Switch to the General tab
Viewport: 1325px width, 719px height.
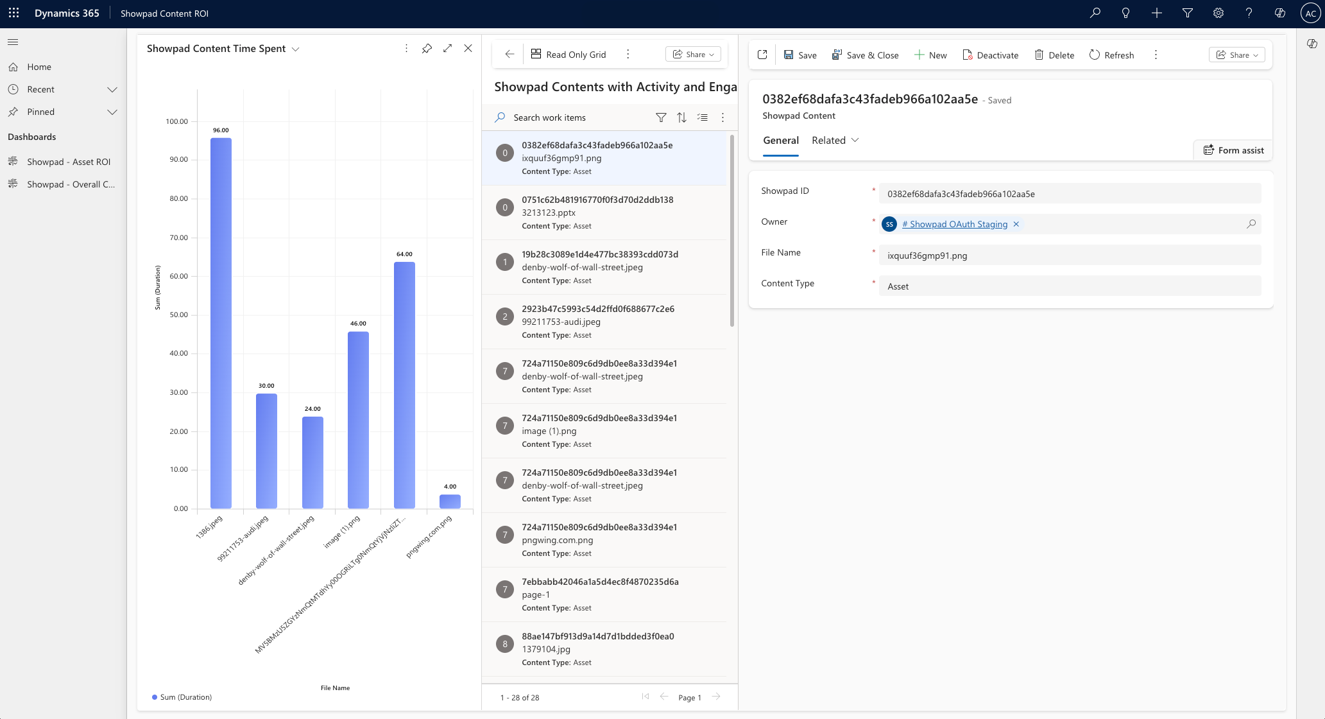[780, 140]
